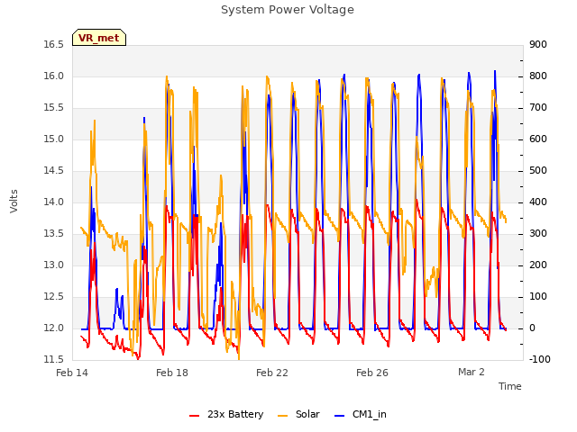Click the 13.0 left axis value

(54, 265)
